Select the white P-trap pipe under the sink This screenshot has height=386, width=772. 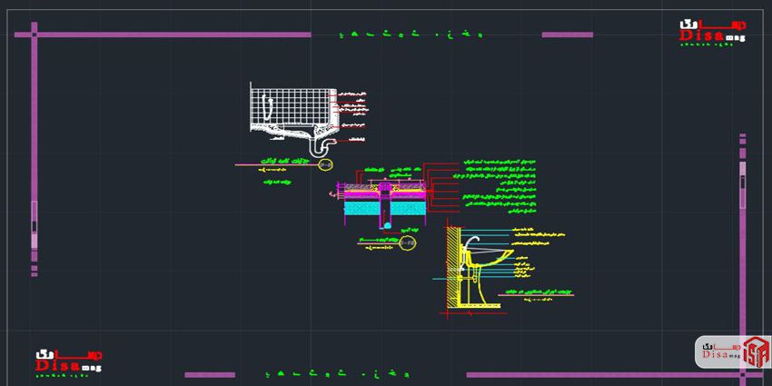pos(320,145)
